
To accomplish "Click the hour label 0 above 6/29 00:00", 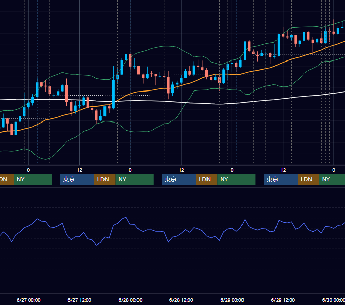I will click(232, 170).
